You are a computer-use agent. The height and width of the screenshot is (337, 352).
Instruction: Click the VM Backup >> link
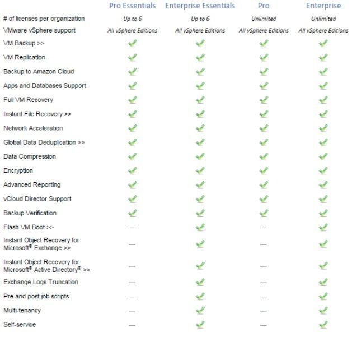pyautogui.click(x=24, y=43)
